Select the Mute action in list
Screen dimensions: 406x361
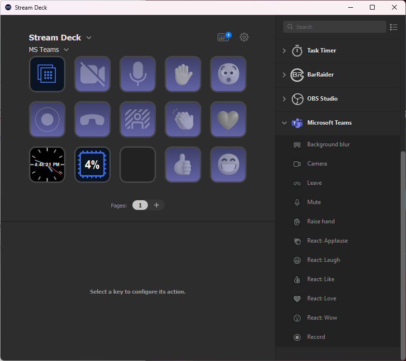338,202
